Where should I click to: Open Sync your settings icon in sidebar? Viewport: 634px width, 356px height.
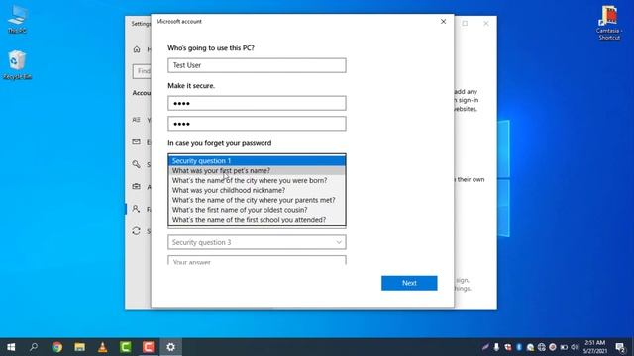pos(137,231)
